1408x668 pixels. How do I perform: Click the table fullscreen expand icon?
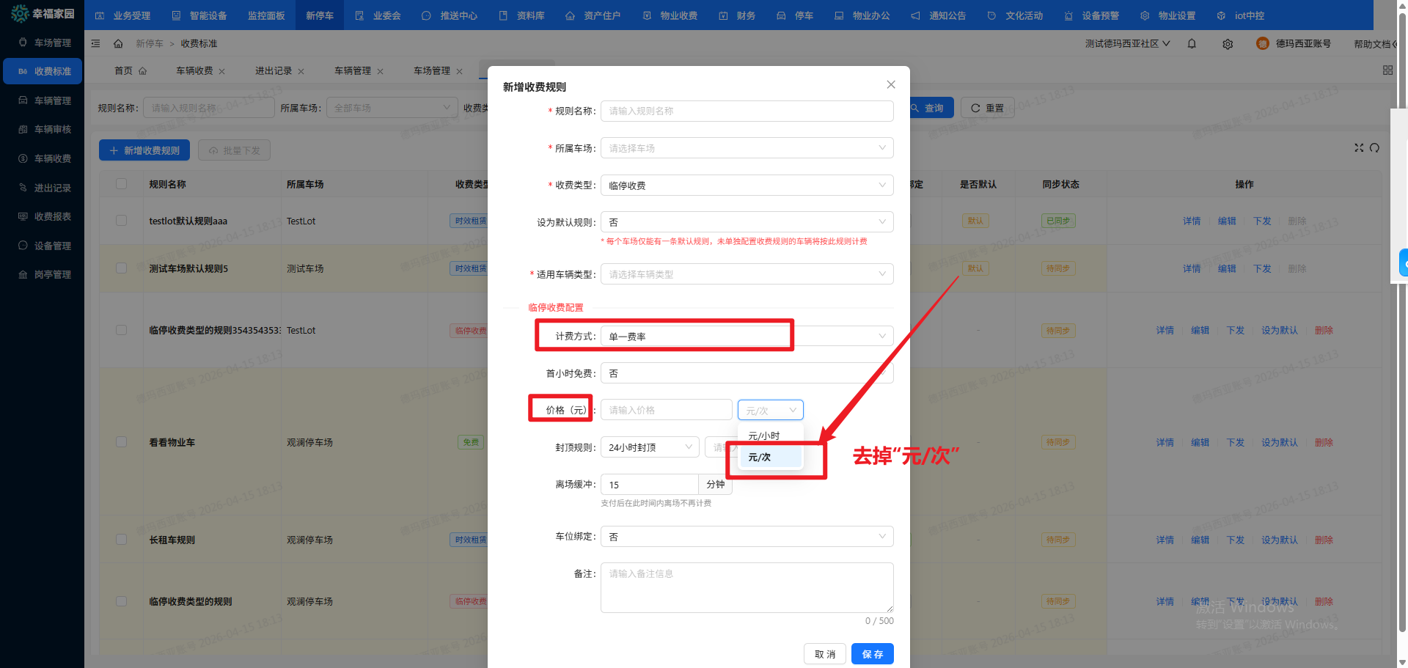point(1359,148)
